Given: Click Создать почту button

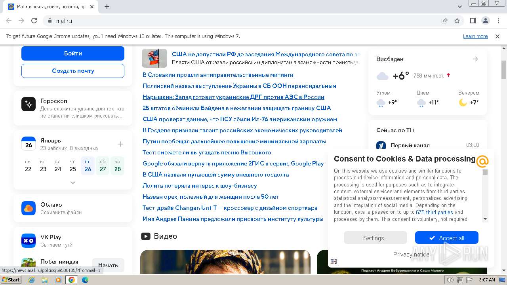Looking at the screenshot, I should [x=73, y=71].
